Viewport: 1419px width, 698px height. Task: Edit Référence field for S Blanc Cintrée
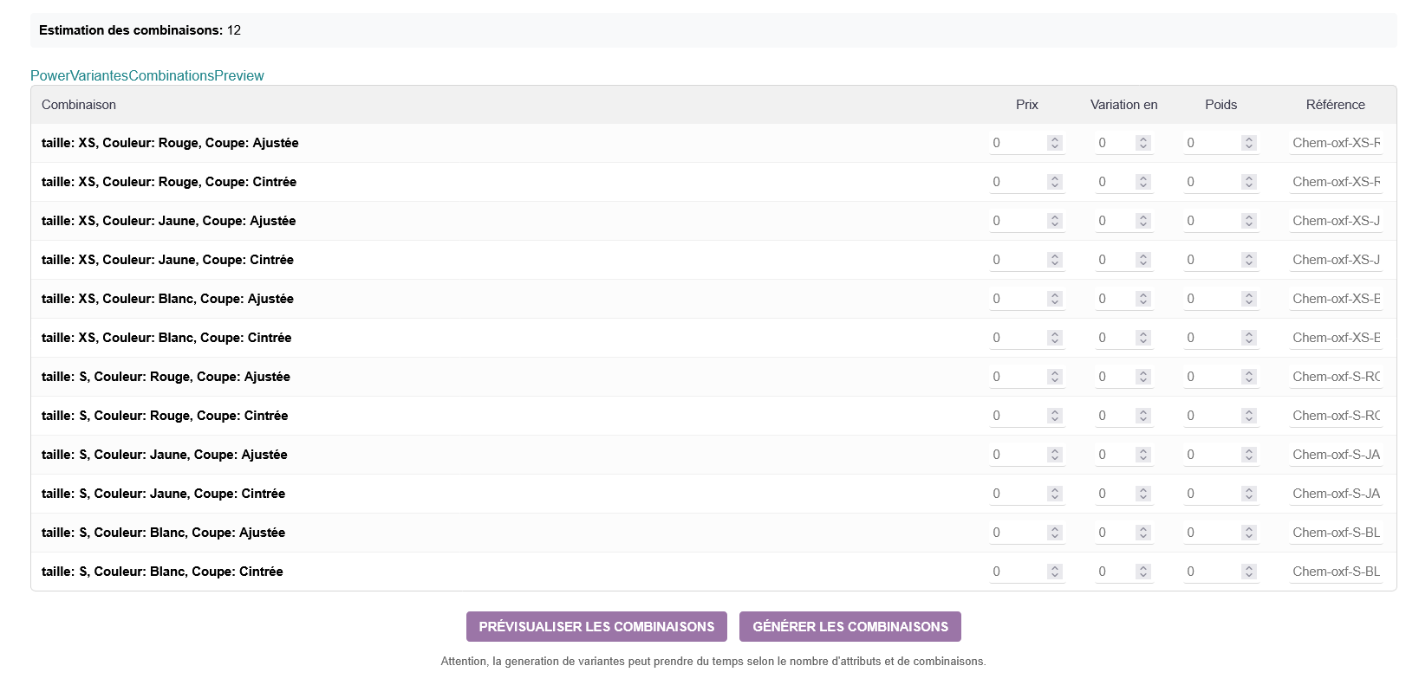click(x=1336, y=572)
